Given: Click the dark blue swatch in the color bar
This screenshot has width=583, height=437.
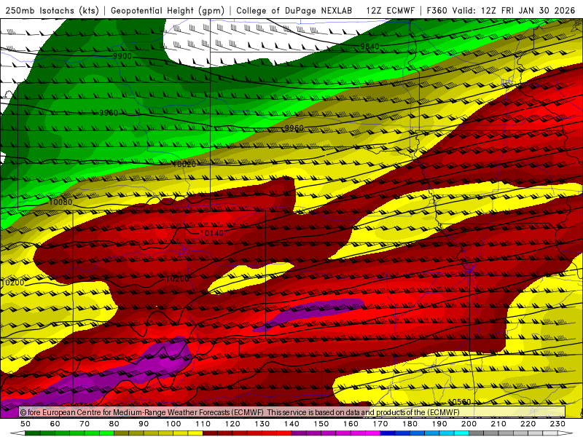Looking at the screenshot, I should (x=388, y=433).
